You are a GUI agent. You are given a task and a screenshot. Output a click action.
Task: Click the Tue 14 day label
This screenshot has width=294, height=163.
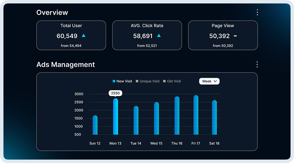(136, 143)
